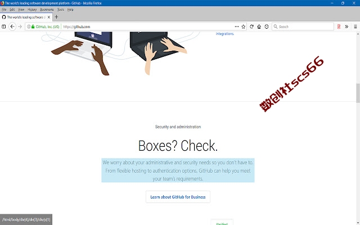This screenshot has width=360, height=225.
Task: Click the green padlock security icon
Action: click(x=33, y=26)
